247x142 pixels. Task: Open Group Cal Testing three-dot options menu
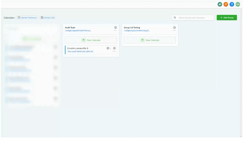pyautogui.click(x=174, y=31)
